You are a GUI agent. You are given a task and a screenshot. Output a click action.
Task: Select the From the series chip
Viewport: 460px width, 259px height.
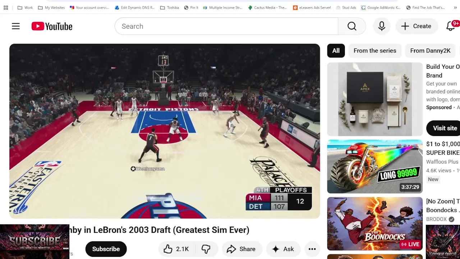(375, 51)
